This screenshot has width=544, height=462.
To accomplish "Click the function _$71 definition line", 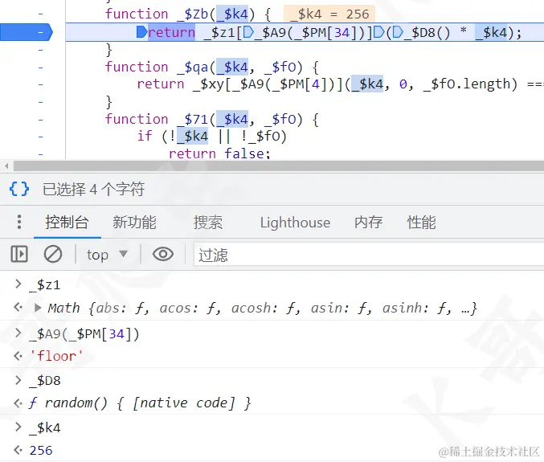I will 212,119.
